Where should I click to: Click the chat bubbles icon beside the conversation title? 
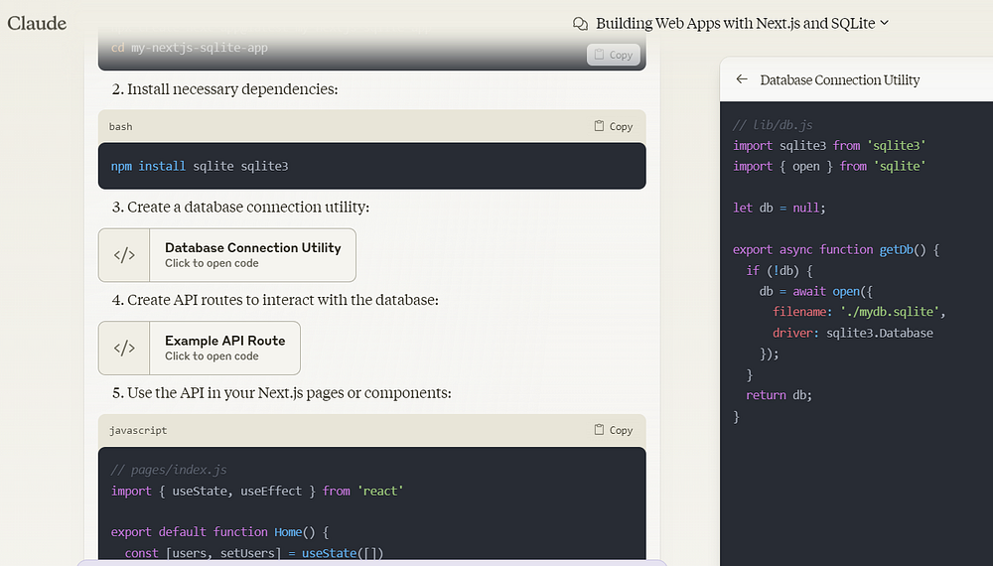[x=581, y=23]
